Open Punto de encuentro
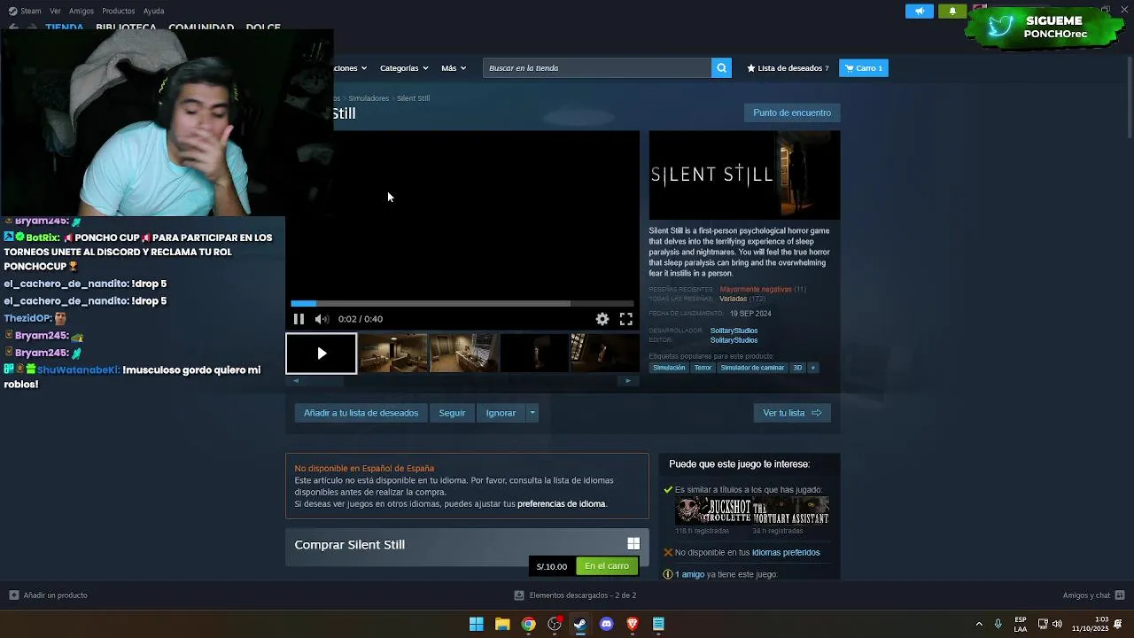This screenshot has width=1134, height=638. click(x=792, y=113)
